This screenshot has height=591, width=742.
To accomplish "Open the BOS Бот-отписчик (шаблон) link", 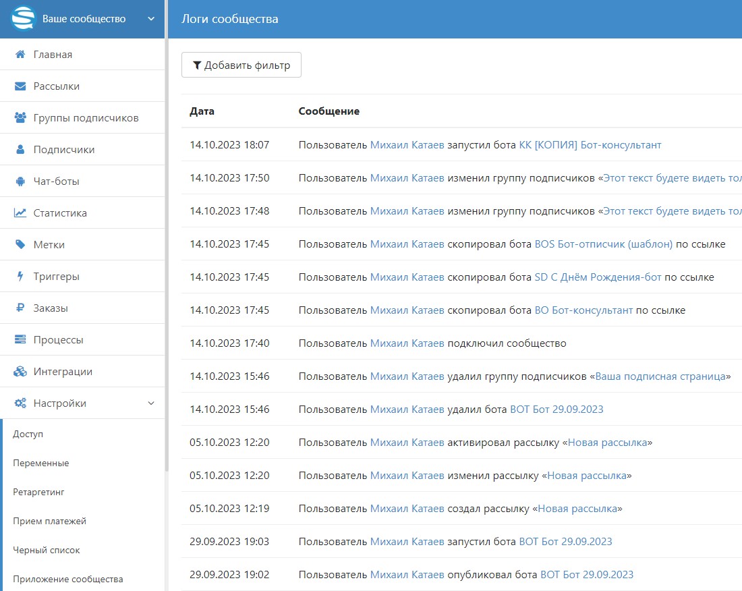I will (603, 244).
